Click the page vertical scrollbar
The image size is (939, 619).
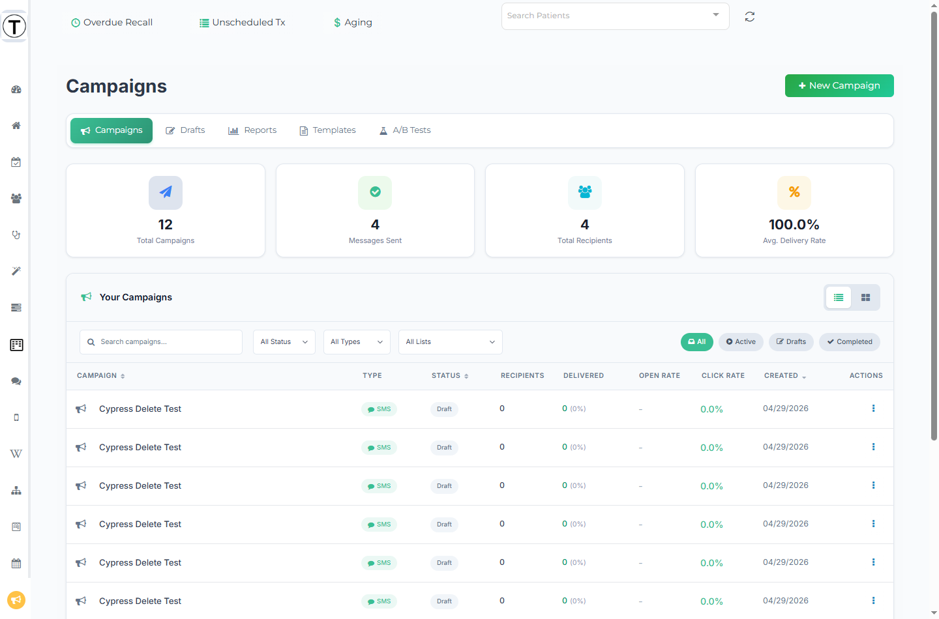click(x=934, y=225)
